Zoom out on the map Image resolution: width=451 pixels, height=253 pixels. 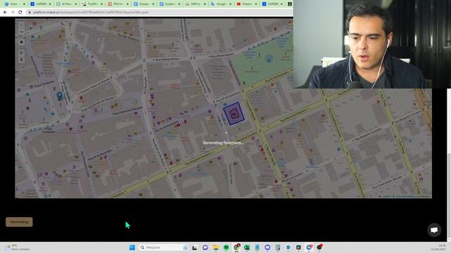[x=21, y=32]
